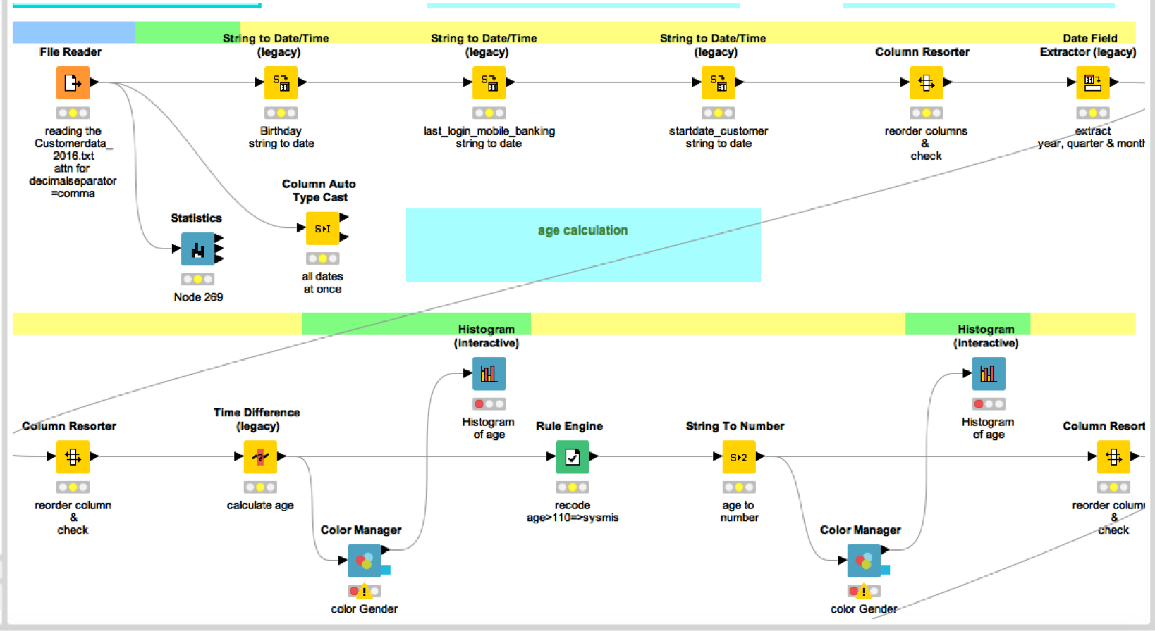Click the Time Difference (legacy) node icon

(260, 457)
